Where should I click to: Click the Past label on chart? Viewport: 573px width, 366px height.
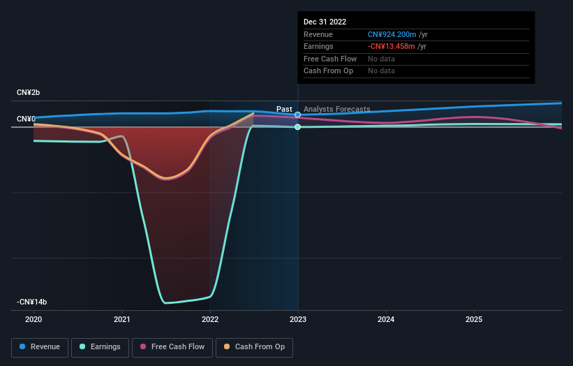point(284,110)
